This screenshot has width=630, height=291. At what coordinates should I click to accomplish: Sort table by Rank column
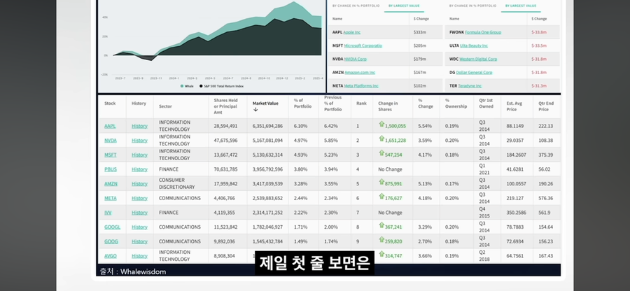click(362, 104)
